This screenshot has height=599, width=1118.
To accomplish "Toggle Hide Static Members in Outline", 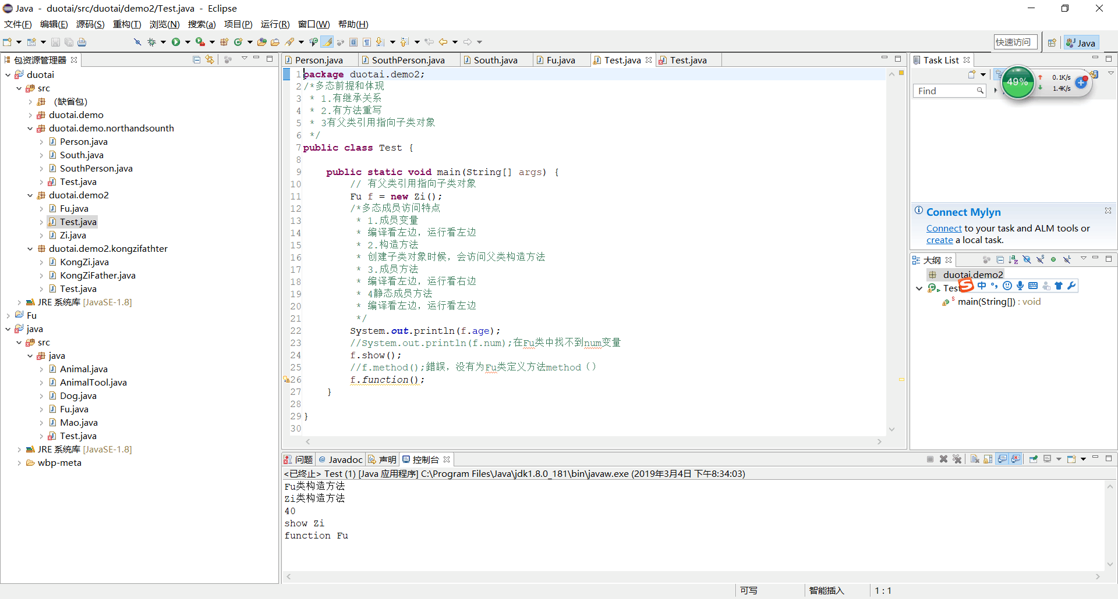I will click(x=1041, y=259).
